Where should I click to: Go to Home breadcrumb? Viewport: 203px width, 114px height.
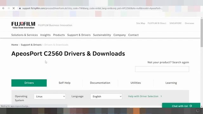point(15,45)
